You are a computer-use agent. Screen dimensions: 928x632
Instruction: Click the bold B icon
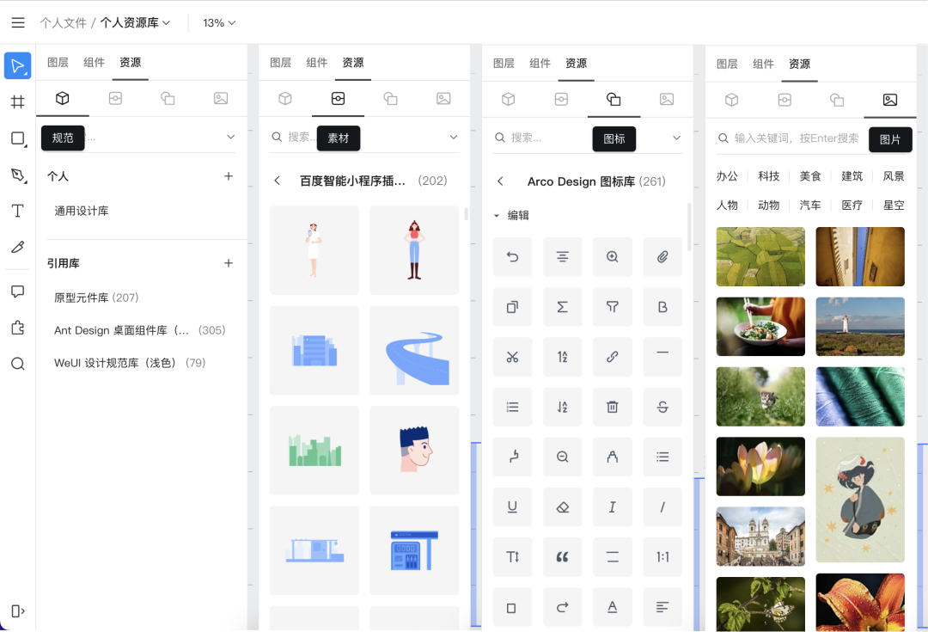[662, 307]
